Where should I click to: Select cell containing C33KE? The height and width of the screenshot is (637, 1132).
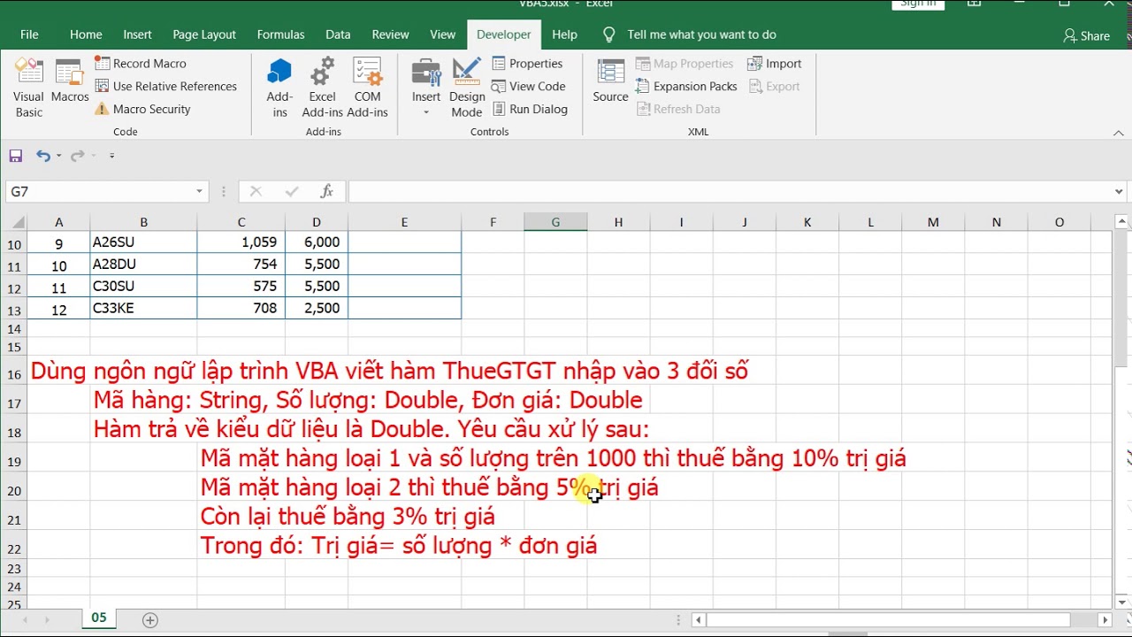[143, 309]
